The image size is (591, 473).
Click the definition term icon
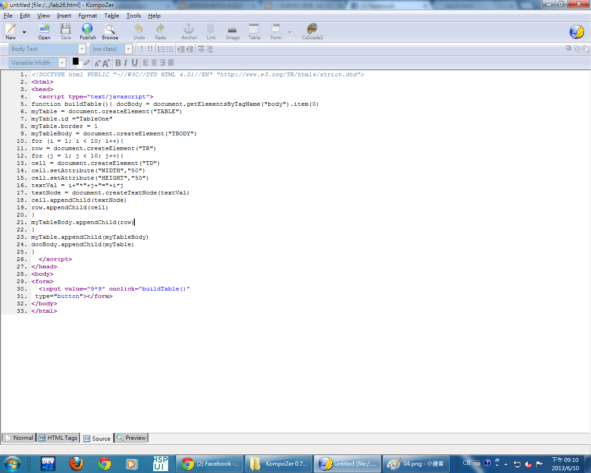[201, 49]
